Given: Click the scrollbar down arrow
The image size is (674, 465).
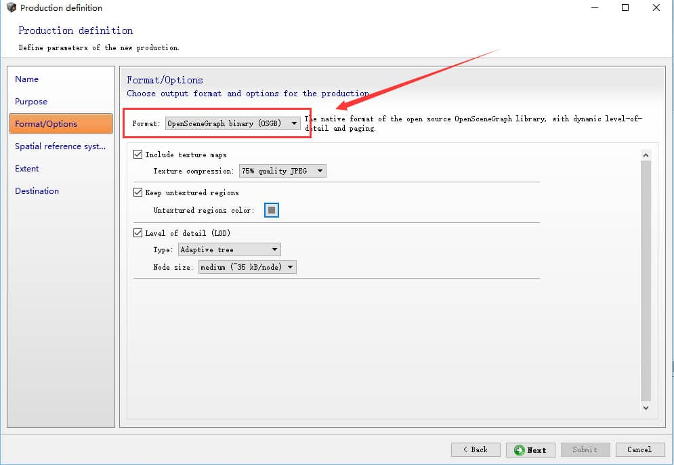Looking at the screenshot, I should (646, 408).
